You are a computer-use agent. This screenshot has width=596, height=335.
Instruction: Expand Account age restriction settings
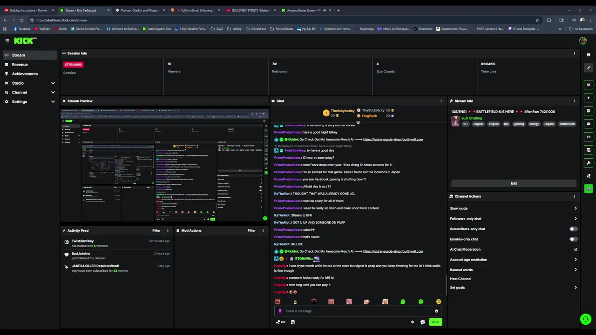pyautogui.click(x=514, y=260)
